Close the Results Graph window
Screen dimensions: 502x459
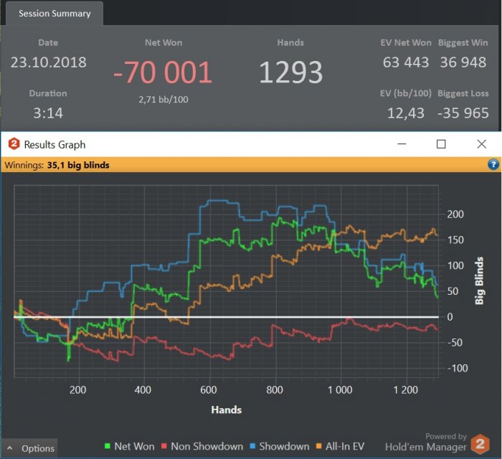point(481,144)
